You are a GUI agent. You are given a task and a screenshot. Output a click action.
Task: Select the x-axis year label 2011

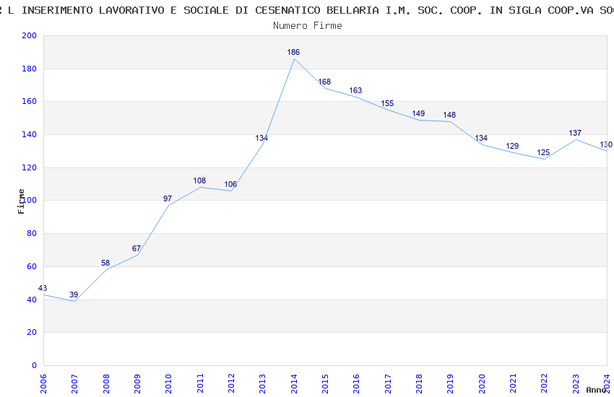(200, 384)
